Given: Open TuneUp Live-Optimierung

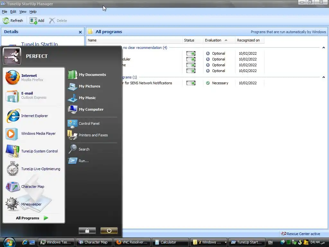Looking at the screenshot, I should click(x=33, y=169).
